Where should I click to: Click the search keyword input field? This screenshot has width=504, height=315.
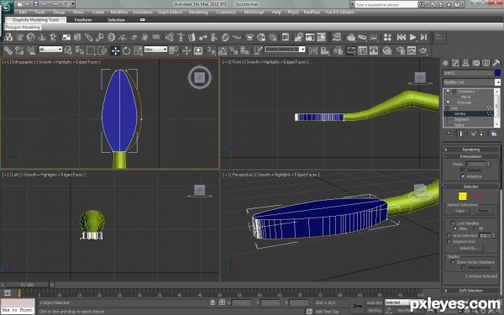point(386,5)
